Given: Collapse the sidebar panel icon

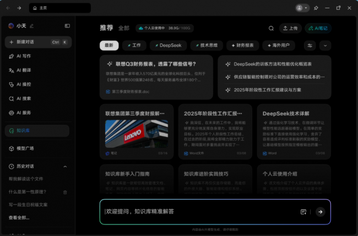Looking at the screenshot, I should pos(67,26).
